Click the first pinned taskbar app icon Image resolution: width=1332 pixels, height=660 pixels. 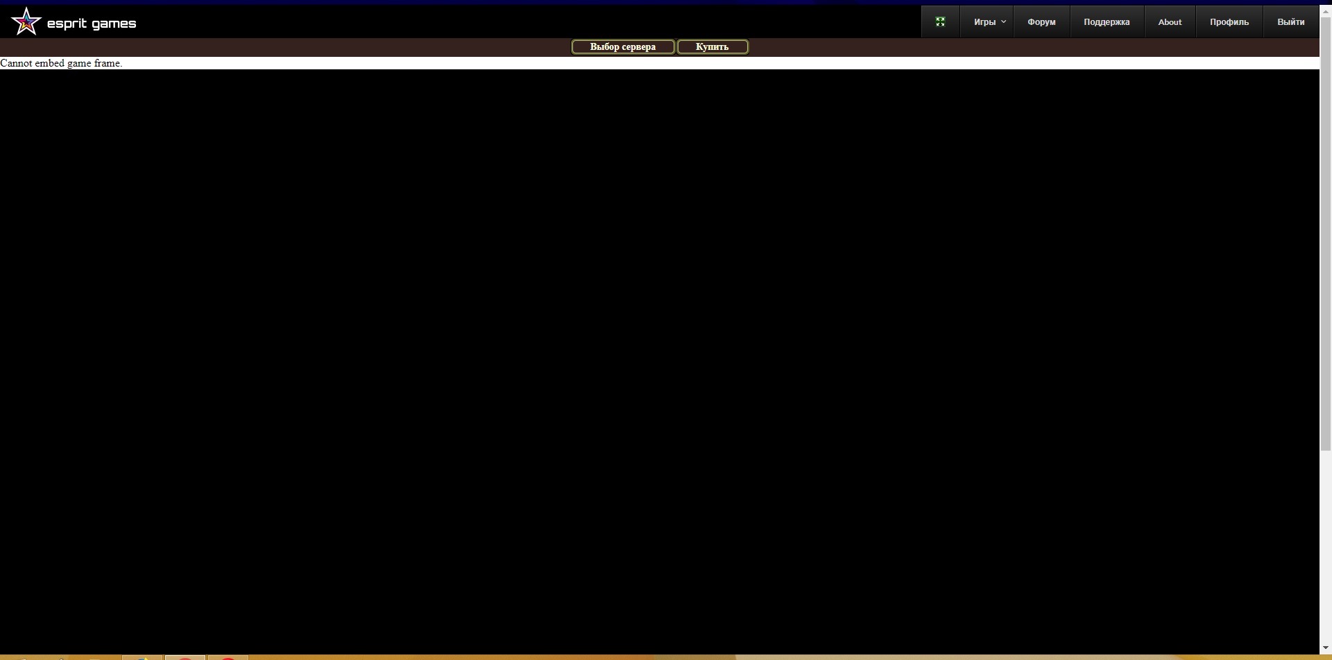pyautogui.click(x=142, y=657)
